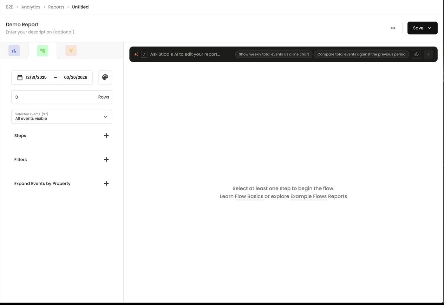Open the three-dot more options menu
The height and width of the screenshot is (305, 444).
pos(393,28)
